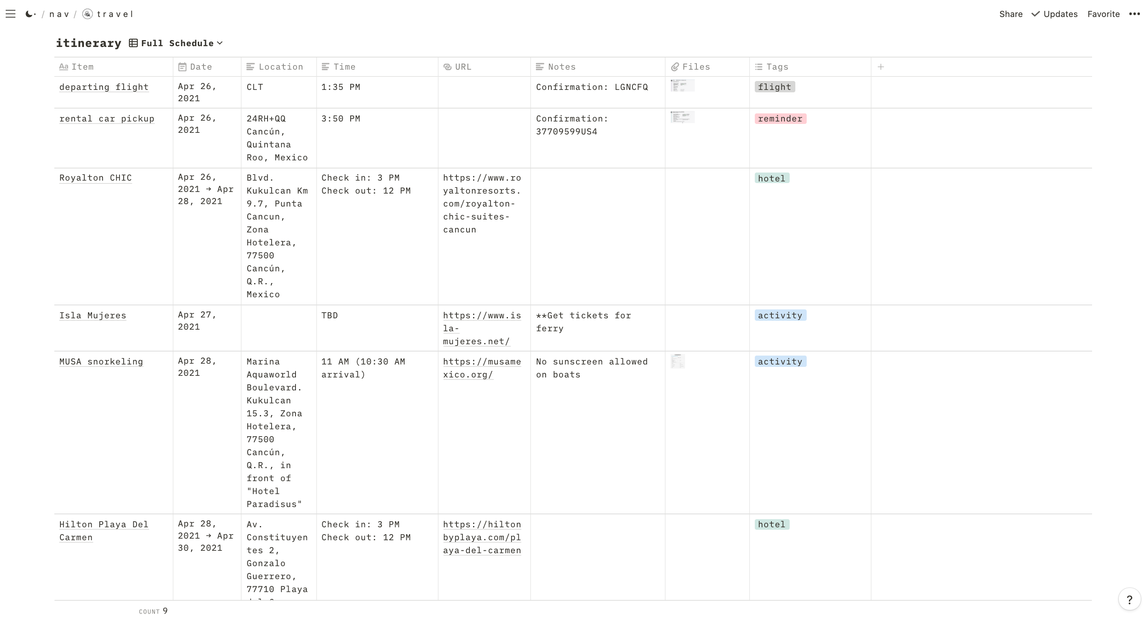Click the pink reminder tag
This screenshot has height=618, width=1148.
pos(780,118)
